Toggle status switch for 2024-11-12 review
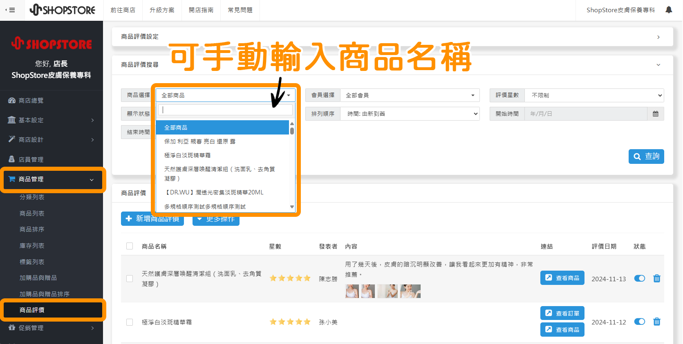Image resolution: width=683 pixels, height=344 pixels. [x=640, y=322]
